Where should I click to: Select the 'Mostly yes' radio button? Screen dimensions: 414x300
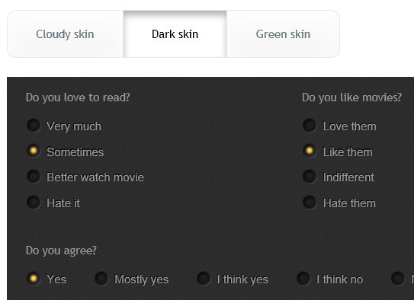[x=101, y=279]
